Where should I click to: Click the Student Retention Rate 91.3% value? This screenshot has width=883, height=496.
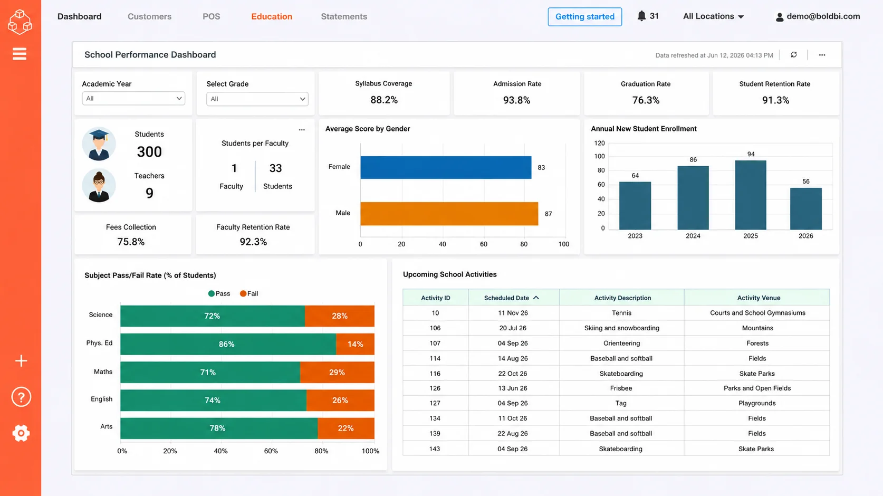[775, 100]
